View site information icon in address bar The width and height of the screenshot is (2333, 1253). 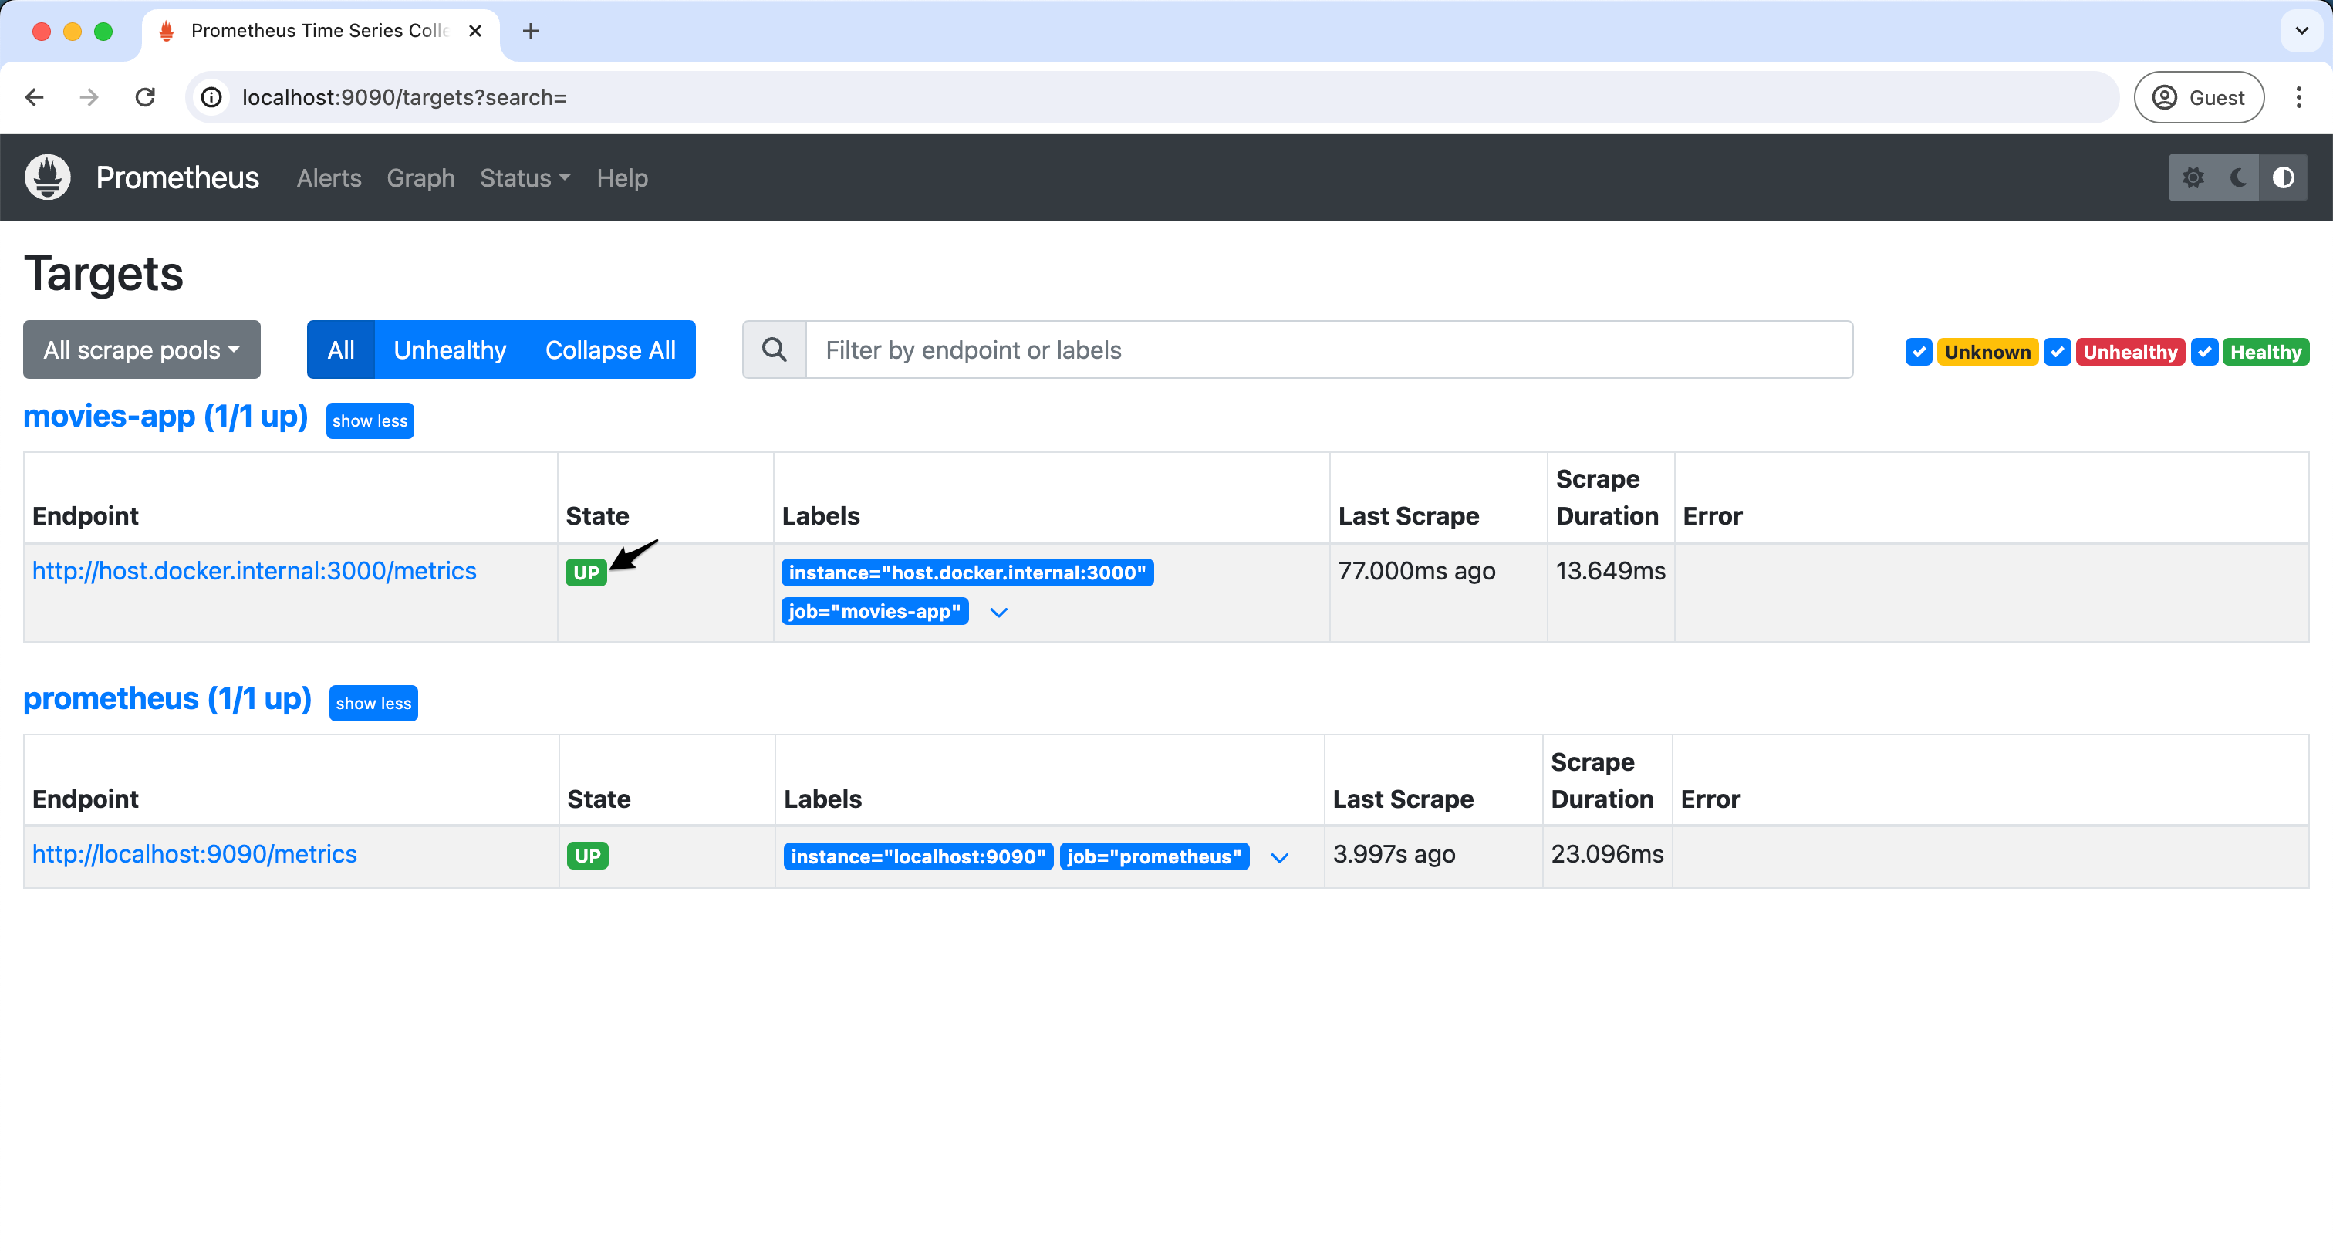[211, 97]
